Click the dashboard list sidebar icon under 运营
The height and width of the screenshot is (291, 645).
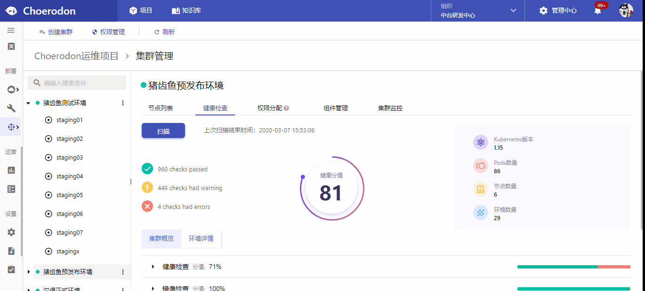11,189
